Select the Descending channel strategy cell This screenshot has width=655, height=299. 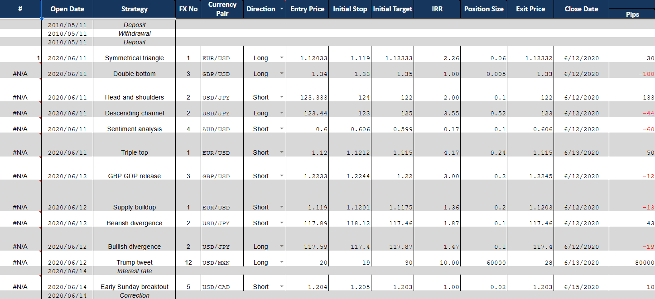click(135, 109)
